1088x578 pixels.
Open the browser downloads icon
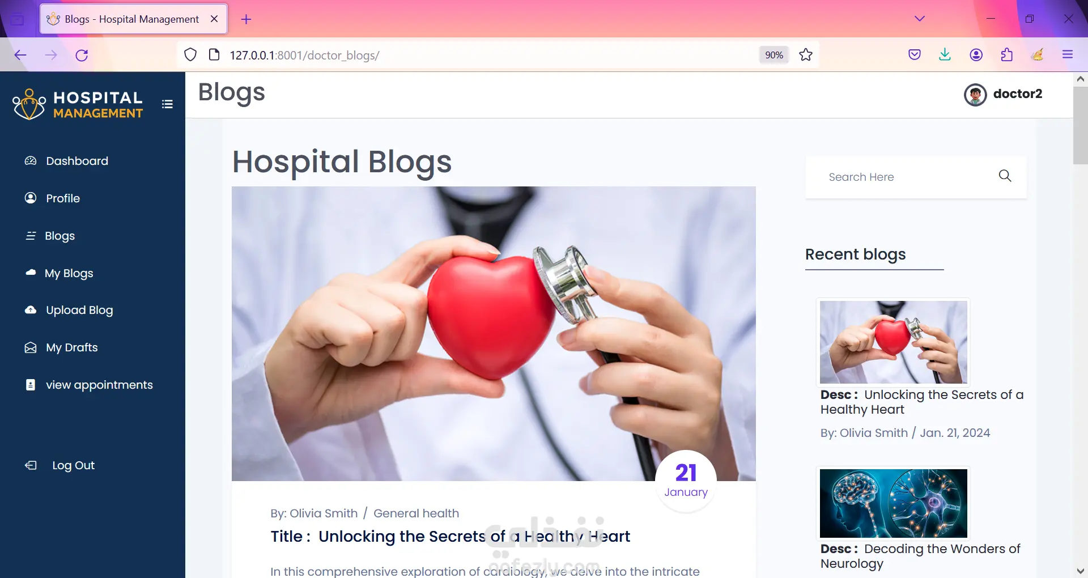click(x=945, y=55)
